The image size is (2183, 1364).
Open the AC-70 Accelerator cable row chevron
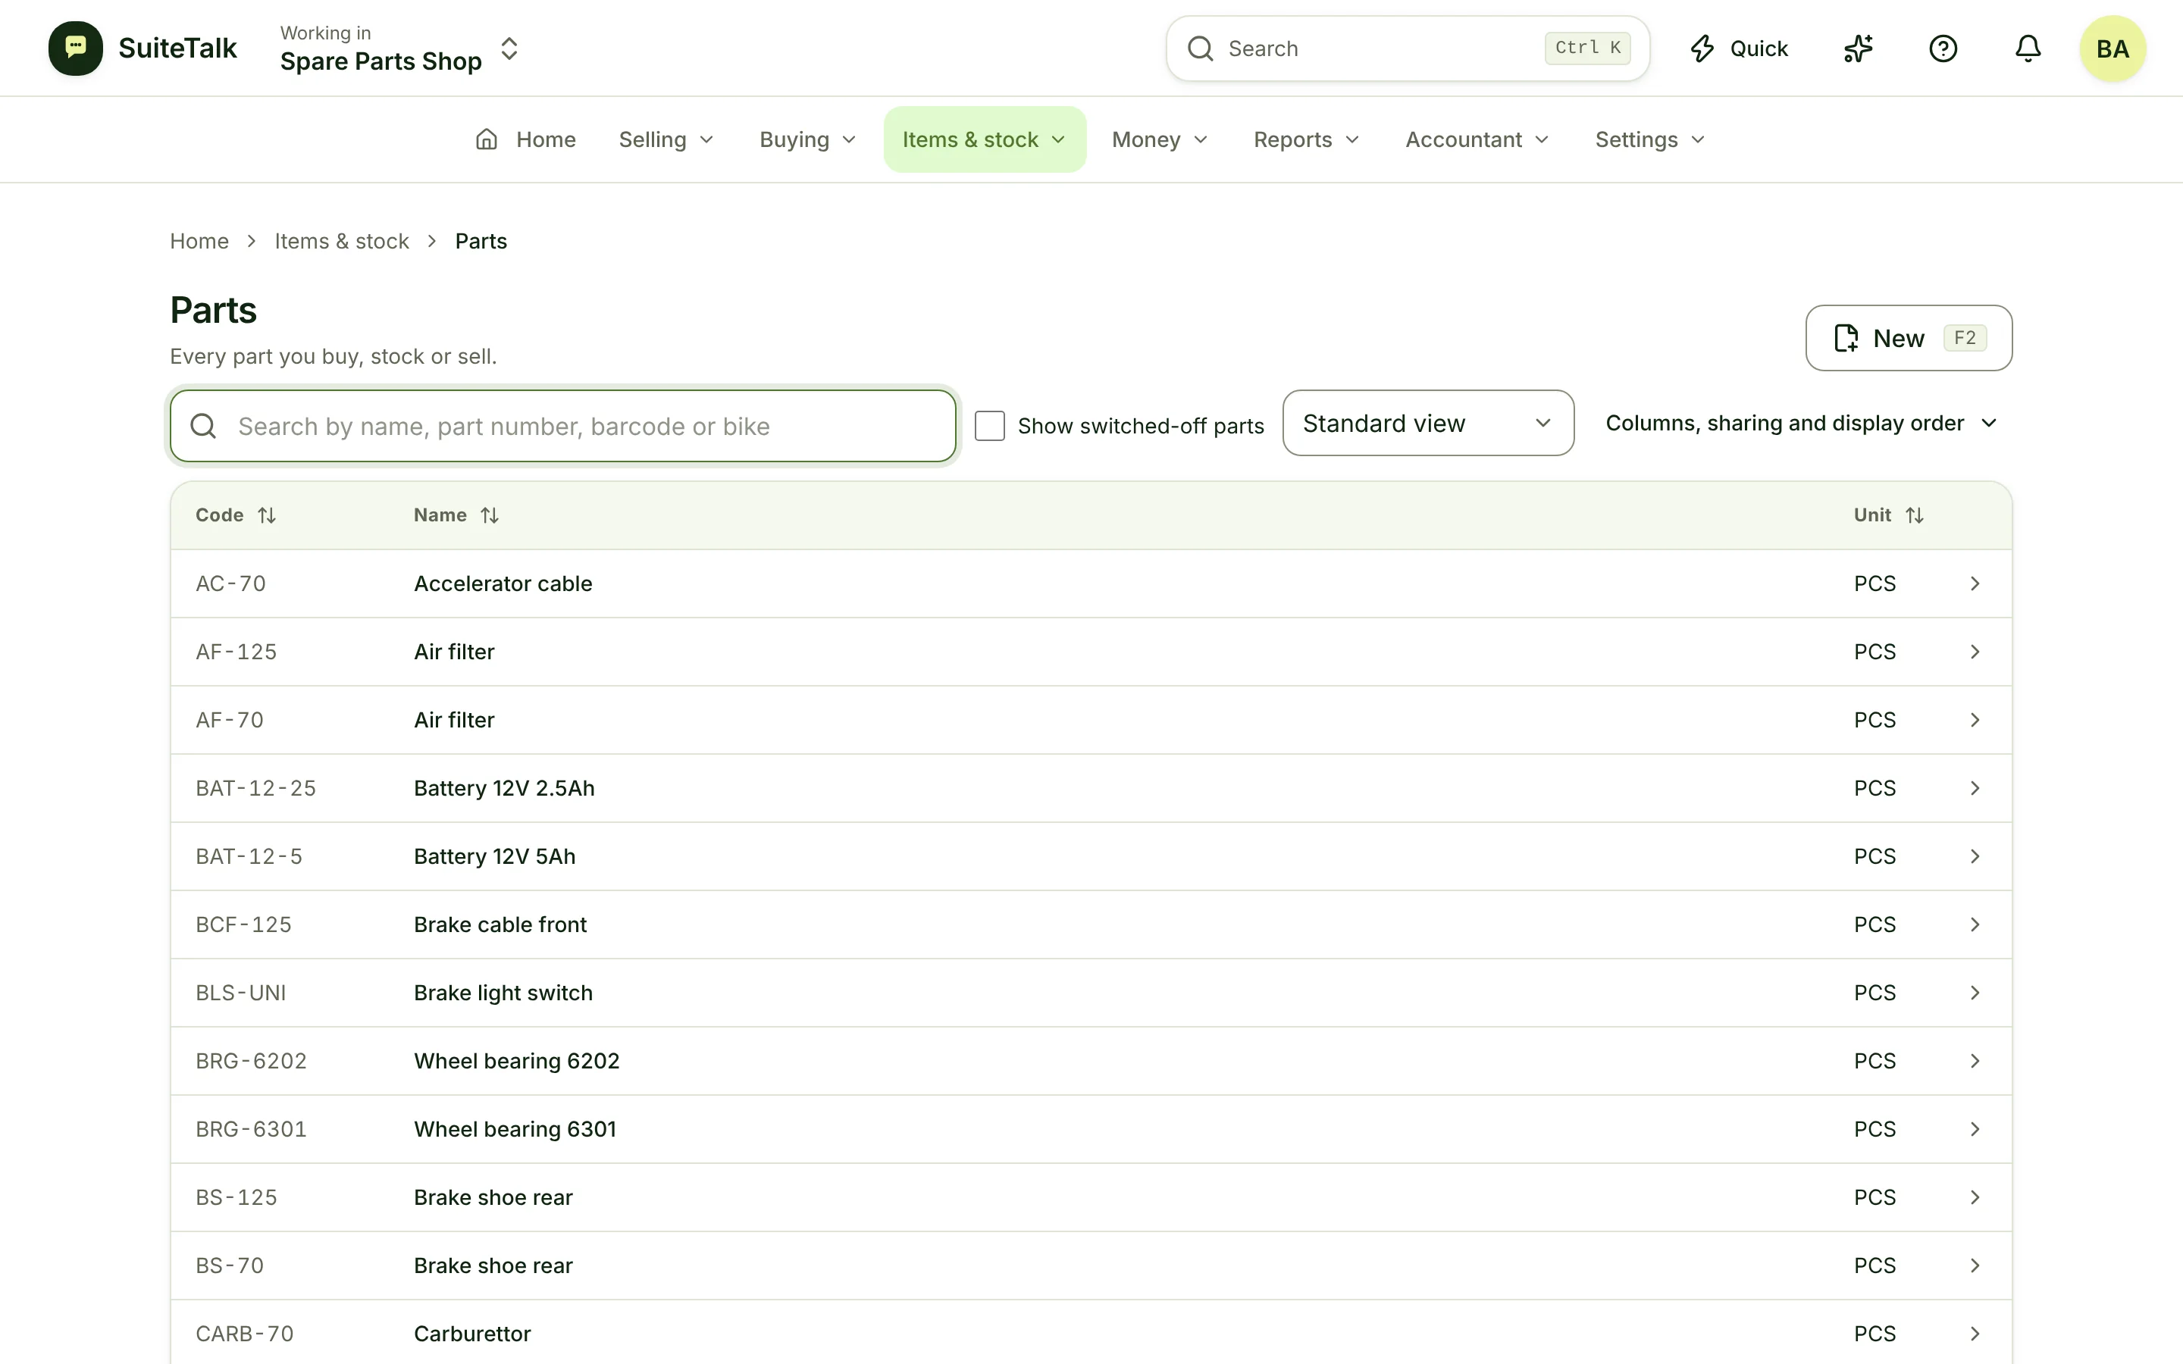(x=1975, y=583)
